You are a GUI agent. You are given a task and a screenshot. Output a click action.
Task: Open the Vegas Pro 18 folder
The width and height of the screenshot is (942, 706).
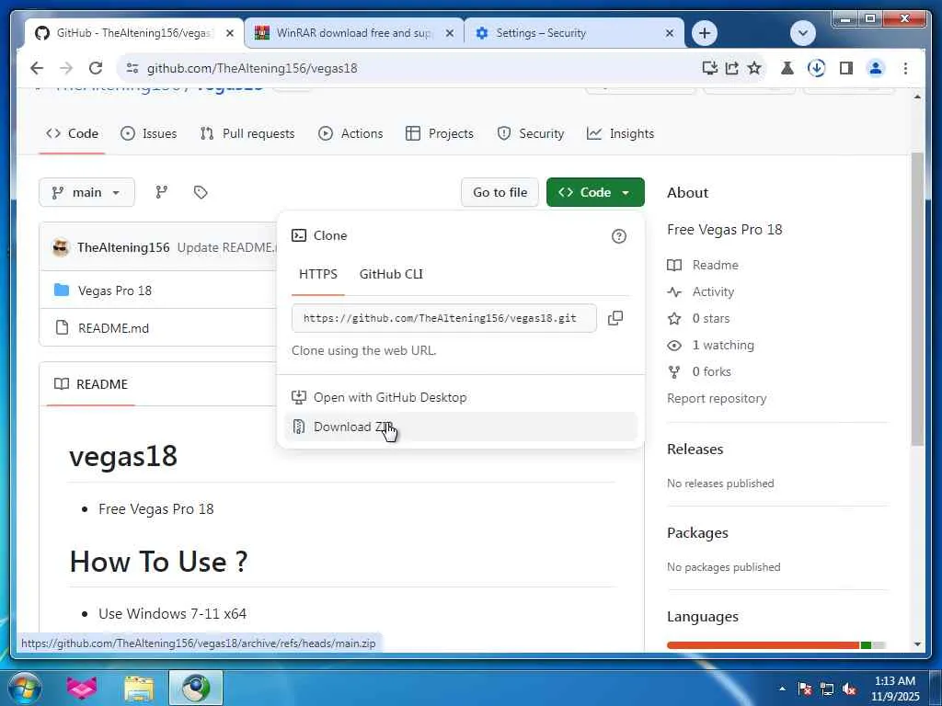pyautogui.click(x=115, y=290)
